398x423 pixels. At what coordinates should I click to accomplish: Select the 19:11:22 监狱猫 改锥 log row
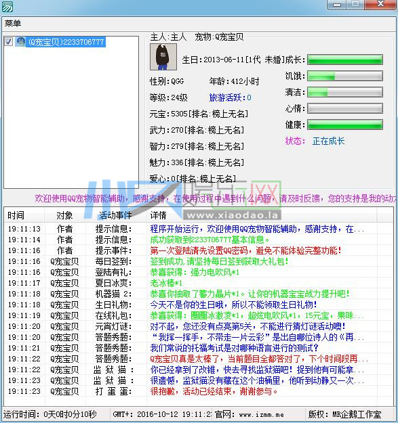[199, 370]
